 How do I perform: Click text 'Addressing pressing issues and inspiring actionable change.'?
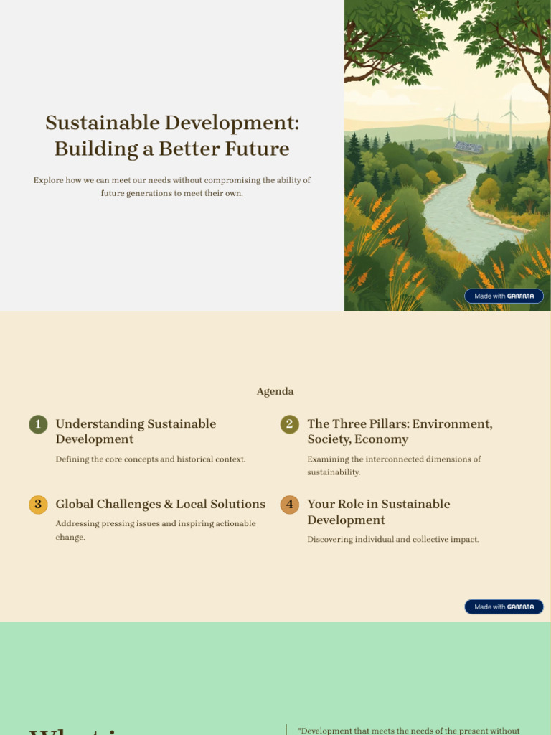(x=156, y=530)
